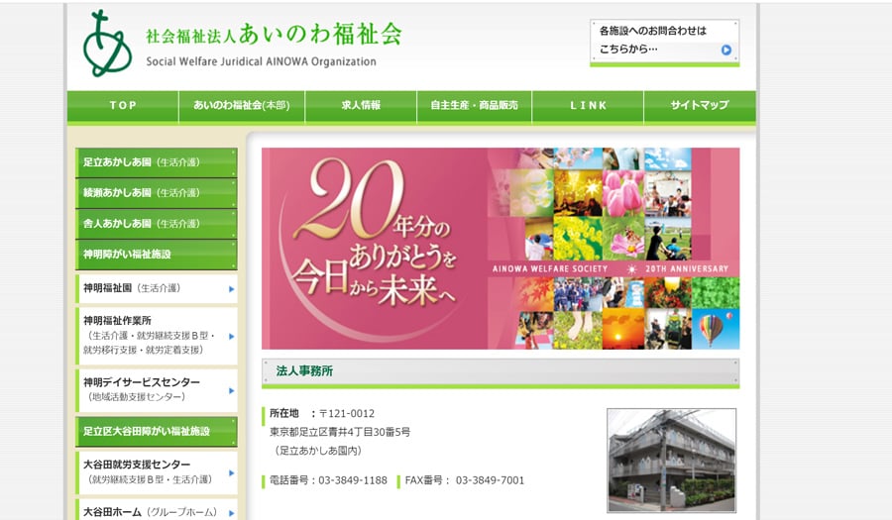Open the サイトマップ menu item
Viewport: 892px width, 520px height.
tap(700, 106)
